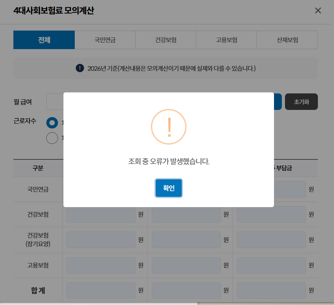
Task: Switch to the 국민연금 tab
Action: (105, 40)
